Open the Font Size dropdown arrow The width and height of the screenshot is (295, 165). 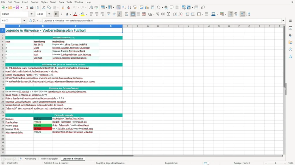(49, 14)
